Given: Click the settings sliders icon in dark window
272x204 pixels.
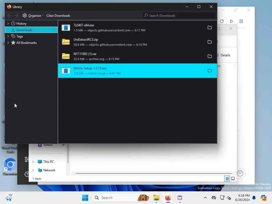Looking at the screenshot, I should click(27, 159).
